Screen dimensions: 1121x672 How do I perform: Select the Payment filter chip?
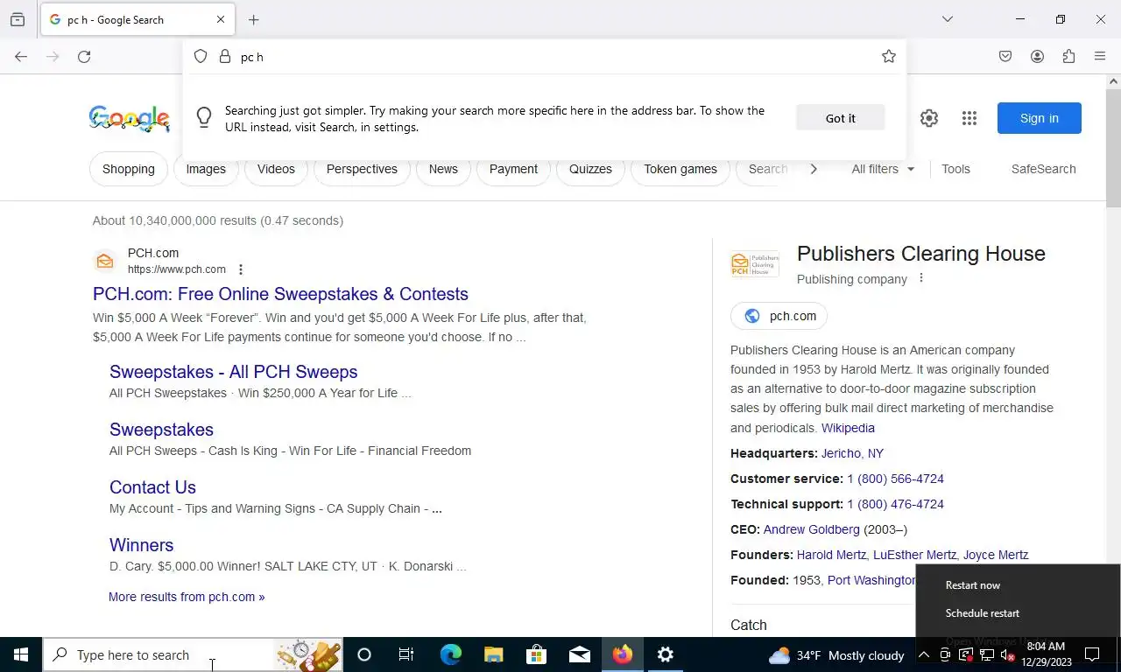point(513,169)
